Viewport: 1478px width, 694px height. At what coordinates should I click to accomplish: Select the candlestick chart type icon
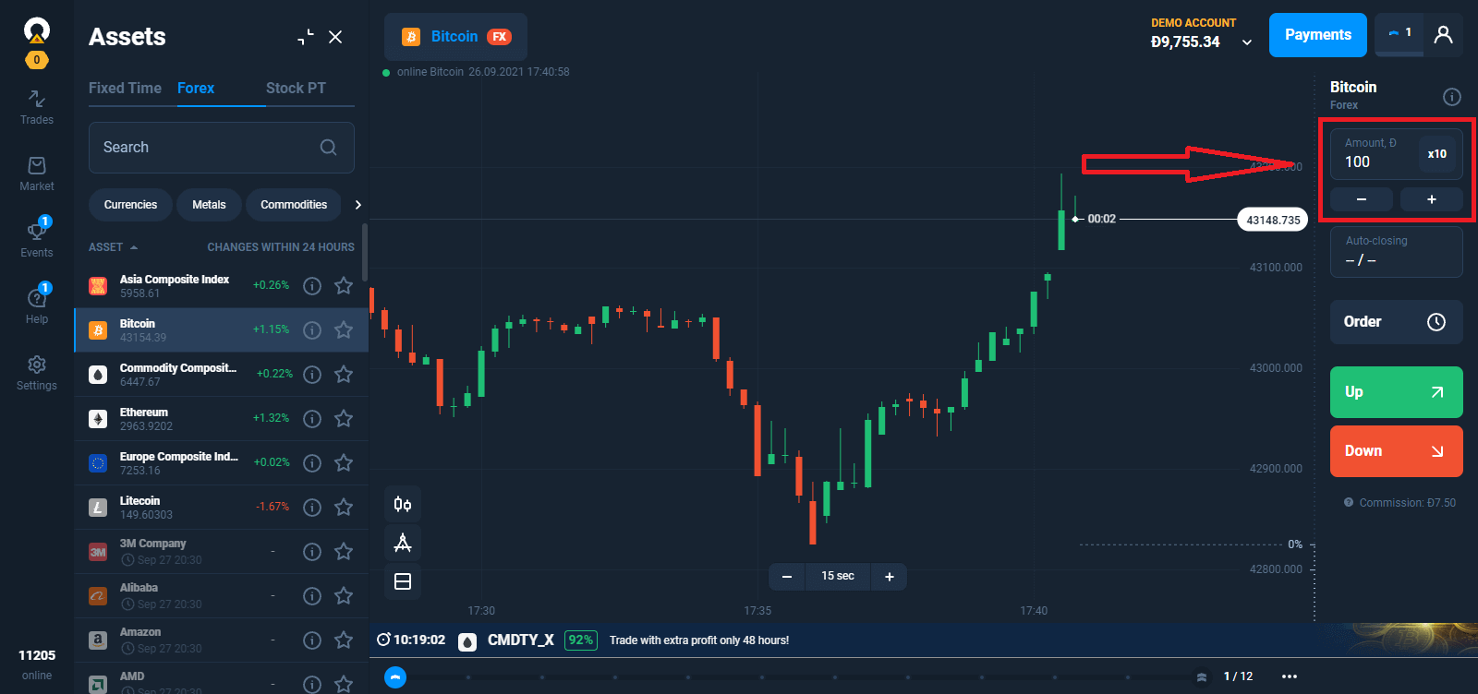tap(403, 504)
